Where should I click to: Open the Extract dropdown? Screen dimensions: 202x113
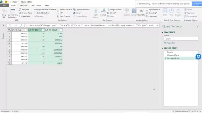tap(111, 13)
